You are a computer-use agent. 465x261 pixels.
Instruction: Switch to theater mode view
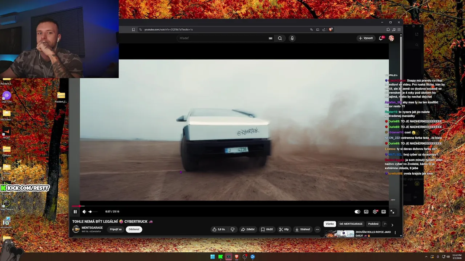pyautogui.click(x=384, y=212)
